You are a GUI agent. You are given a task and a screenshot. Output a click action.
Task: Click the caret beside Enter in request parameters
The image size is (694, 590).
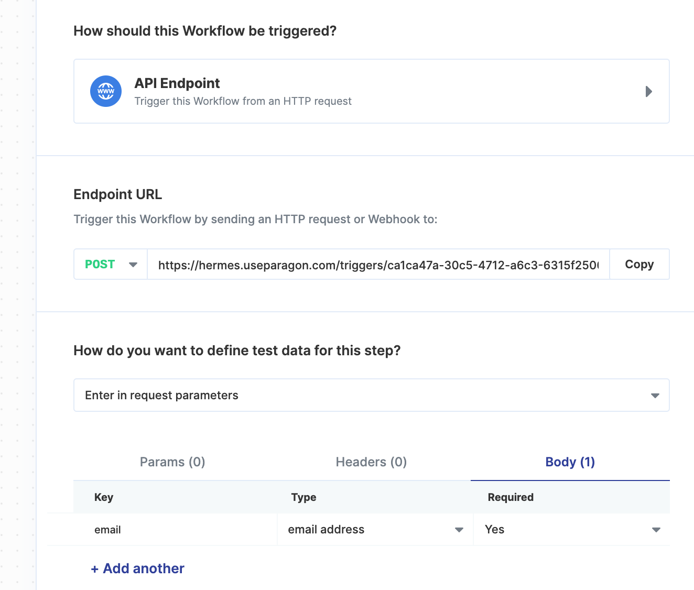click(x=655, y=396)
